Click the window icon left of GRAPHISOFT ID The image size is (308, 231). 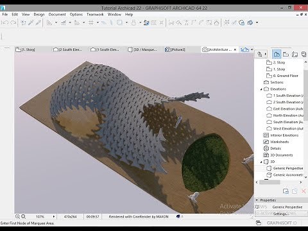tap(259, 223)
